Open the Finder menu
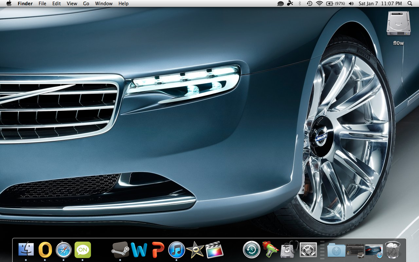The height and width of the screenshot is (262, 419). tap(25, 4)
